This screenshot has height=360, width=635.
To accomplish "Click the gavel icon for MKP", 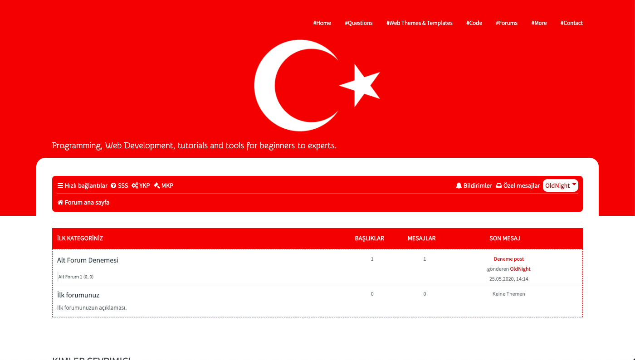I will (x=156, y=185).
